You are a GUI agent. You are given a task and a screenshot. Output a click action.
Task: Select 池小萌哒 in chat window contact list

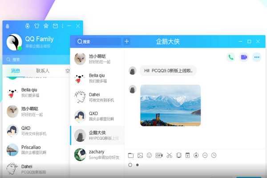tap(97, 59)
